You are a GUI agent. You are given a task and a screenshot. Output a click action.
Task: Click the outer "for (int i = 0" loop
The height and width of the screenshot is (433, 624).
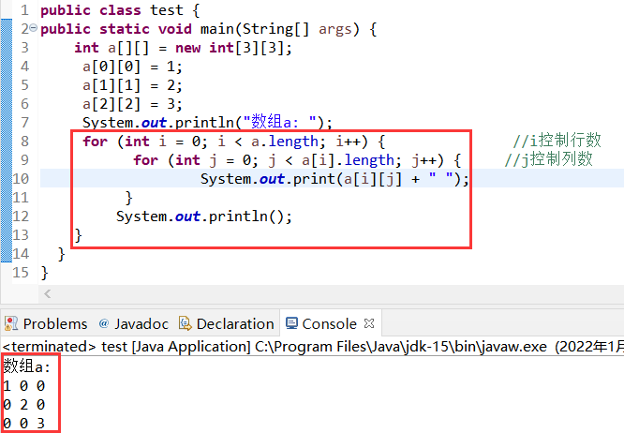(x=234, y=142)
